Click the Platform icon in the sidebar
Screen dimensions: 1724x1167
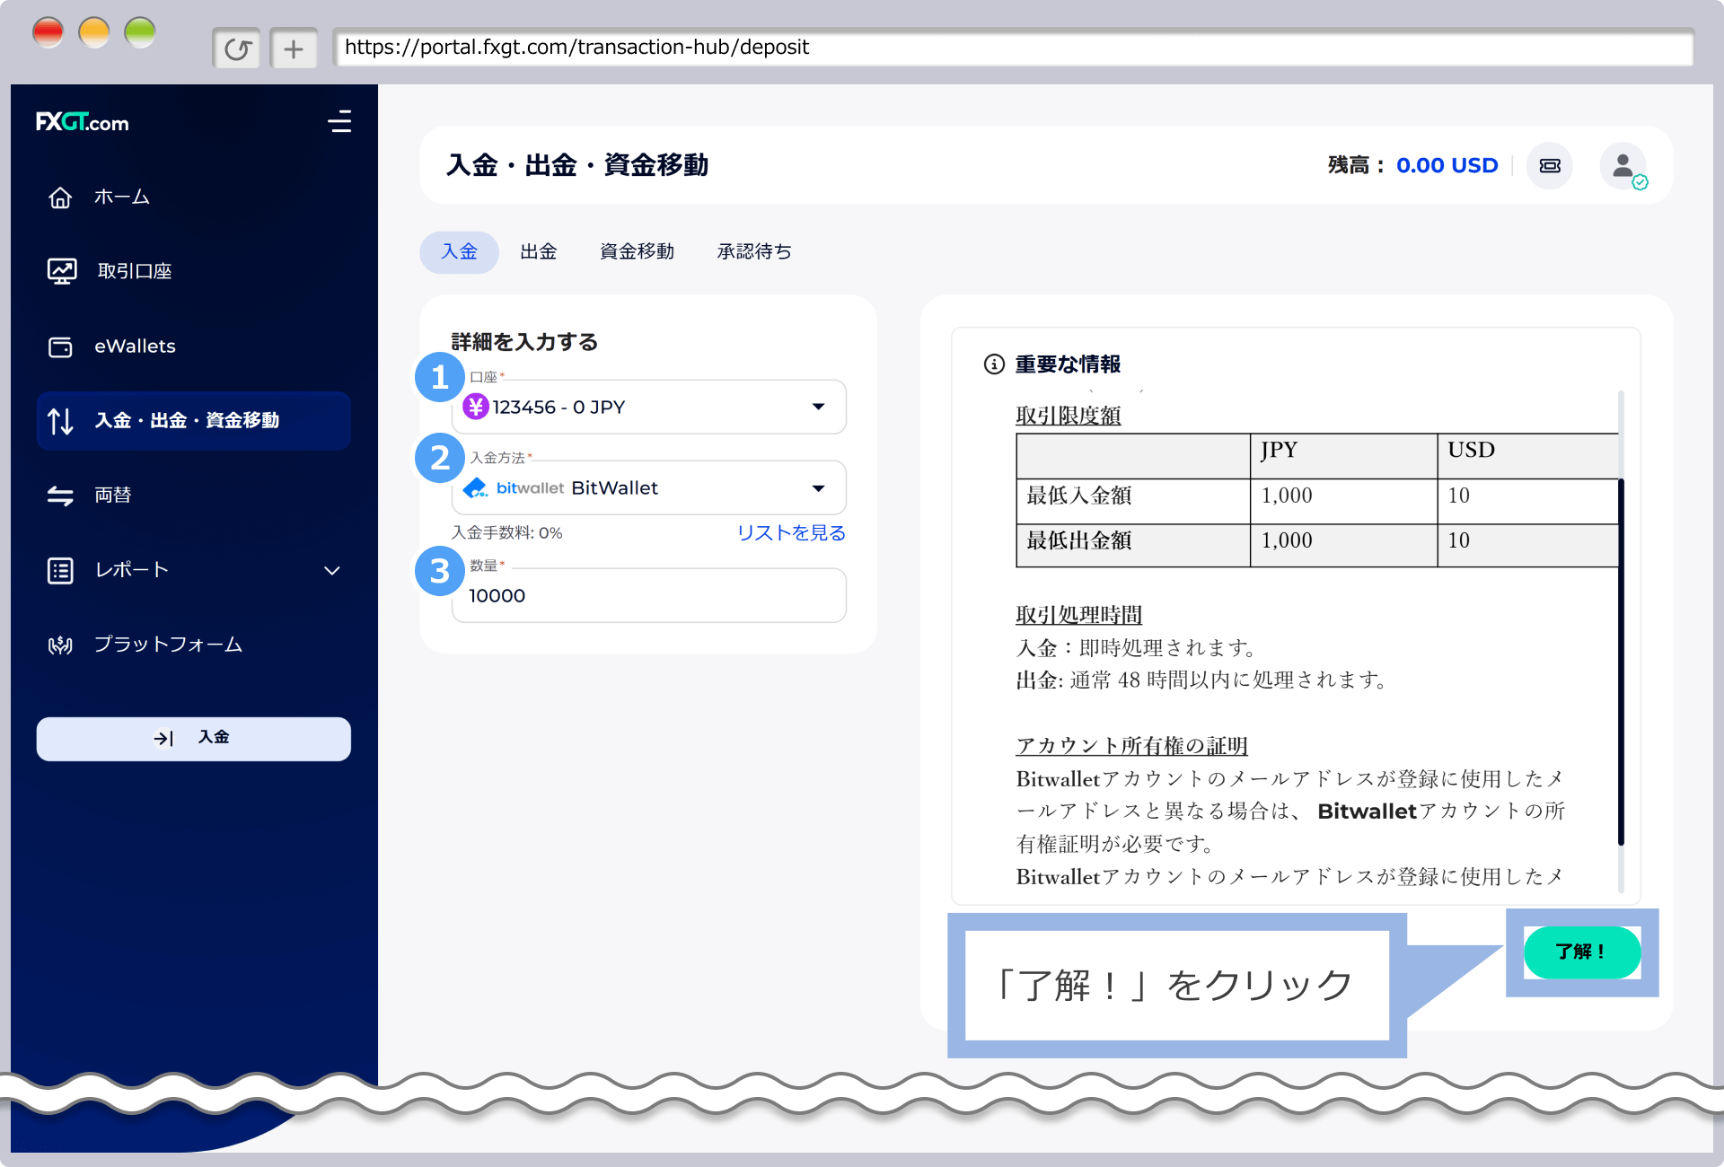(x=60, y=645)
